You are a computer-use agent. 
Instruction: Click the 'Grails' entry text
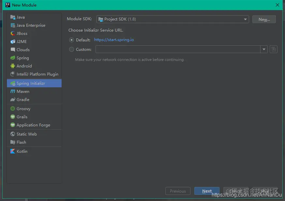click(x=22, y=117)
